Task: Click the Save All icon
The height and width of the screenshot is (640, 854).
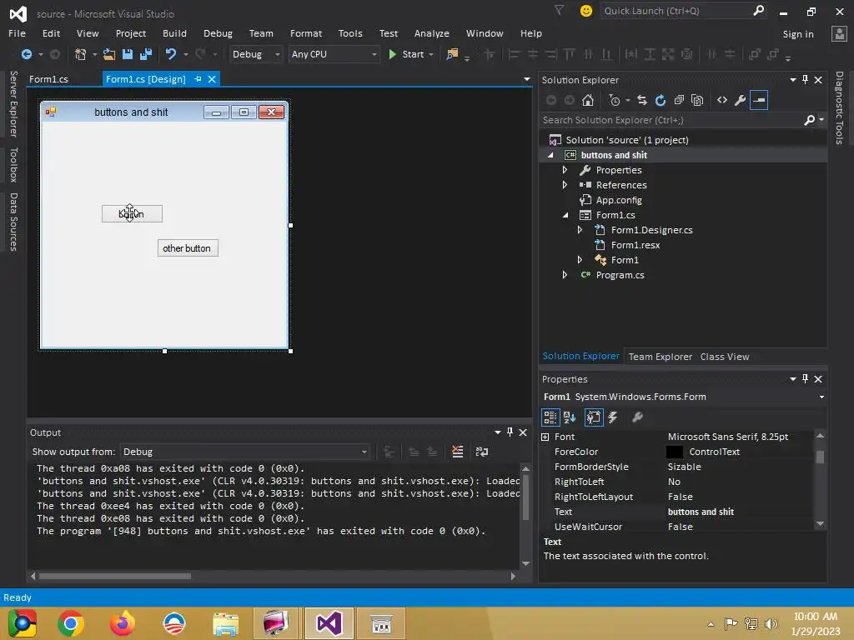Action: [146, 54]
